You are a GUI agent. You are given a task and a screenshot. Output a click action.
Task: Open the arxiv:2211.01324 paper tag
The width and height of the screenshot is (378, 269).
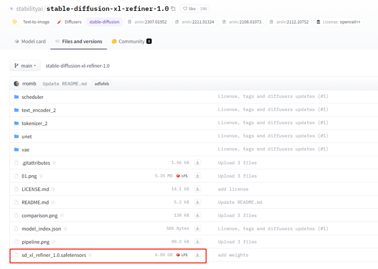(194, 22)
